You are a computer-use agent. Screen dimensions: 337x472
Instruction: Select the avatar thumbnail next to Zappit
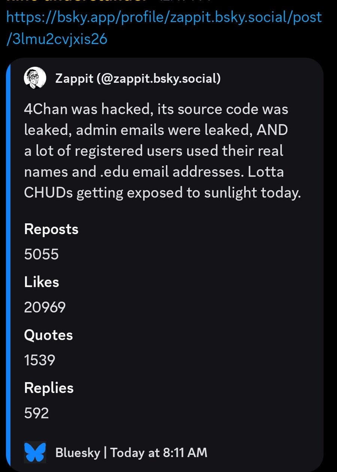[x=35, y=78]
